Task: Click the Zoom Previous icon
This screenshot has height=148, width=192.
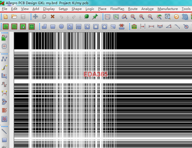Action: pos(159,17)
